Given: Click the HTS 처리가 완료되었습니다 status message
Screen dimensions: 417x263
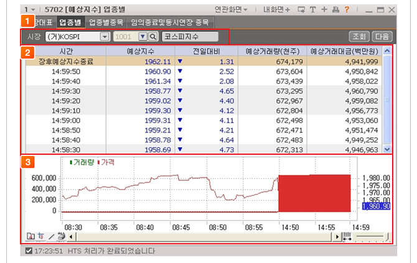Looking at the screenshot, I should [111, 251].
